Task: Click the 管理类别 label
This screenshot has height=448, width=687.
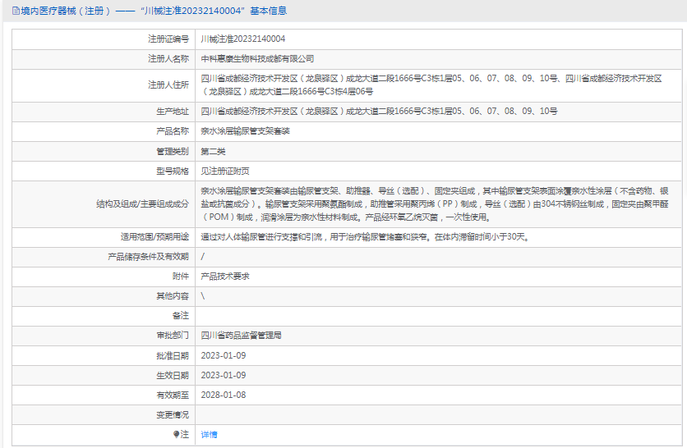Action: pyautogui.click(x=173, y=151)
